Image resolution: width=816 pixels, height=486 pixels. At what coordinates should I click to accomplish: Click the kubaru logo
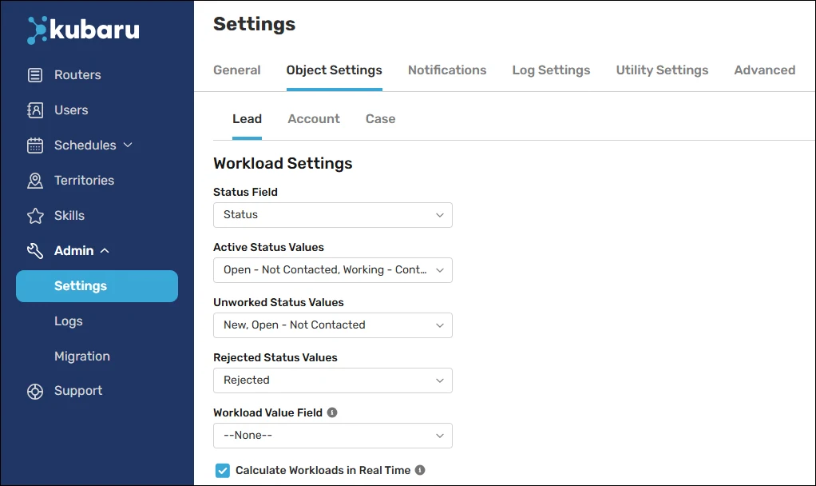(83, 30)
